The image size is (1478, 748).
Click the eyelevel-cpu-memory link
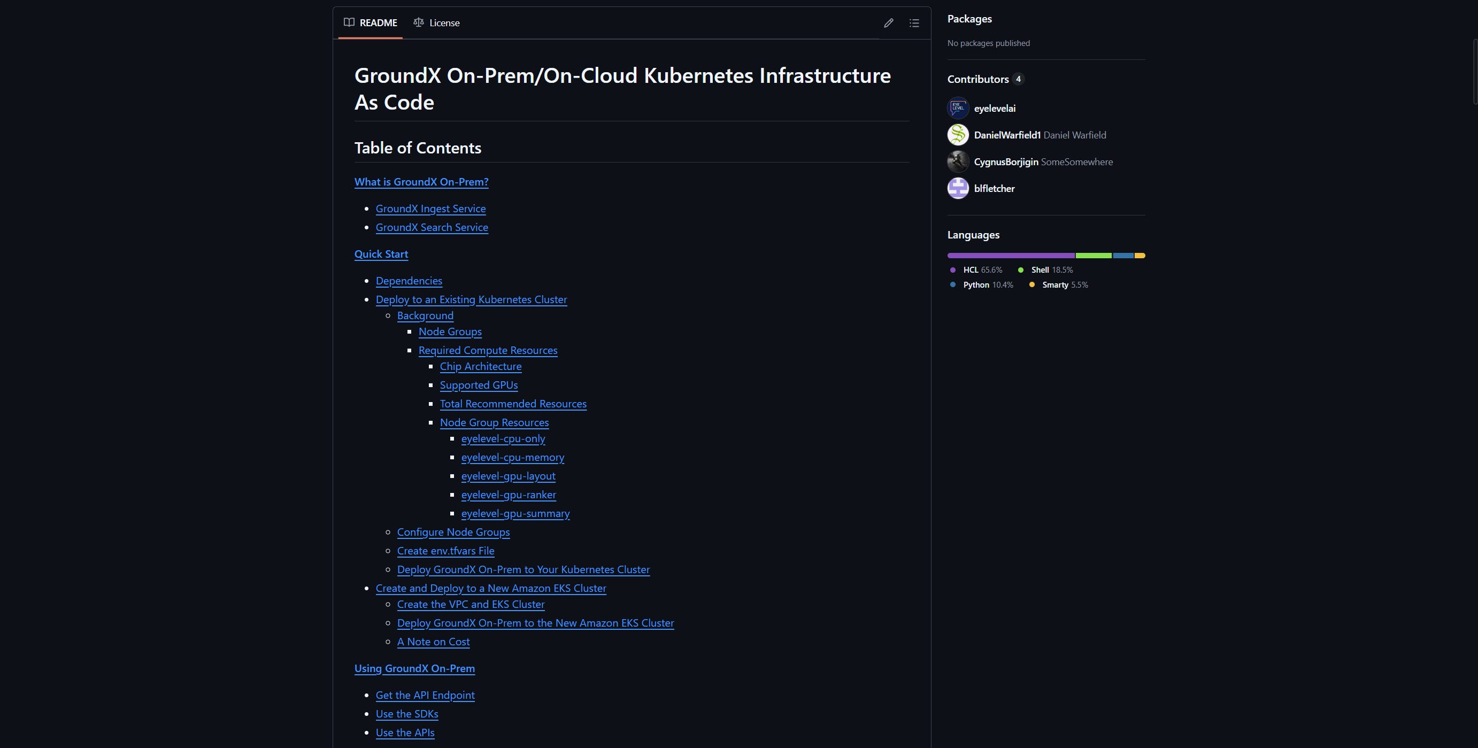[512, 457]
